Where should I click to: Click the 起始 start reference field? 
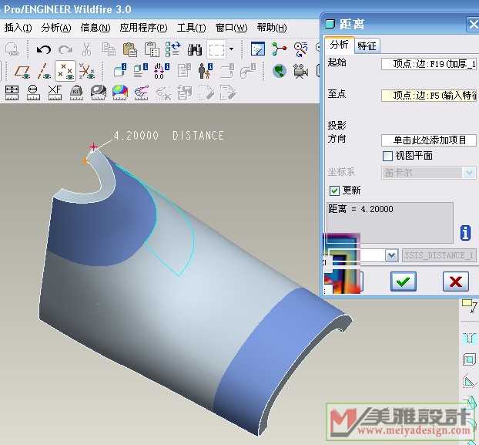429,64
